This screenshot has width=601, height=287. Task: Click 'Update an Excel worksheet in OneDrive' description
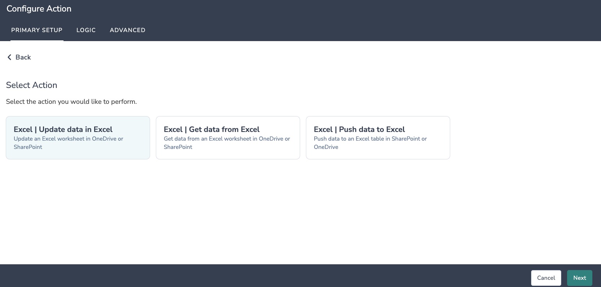(69, 143)
